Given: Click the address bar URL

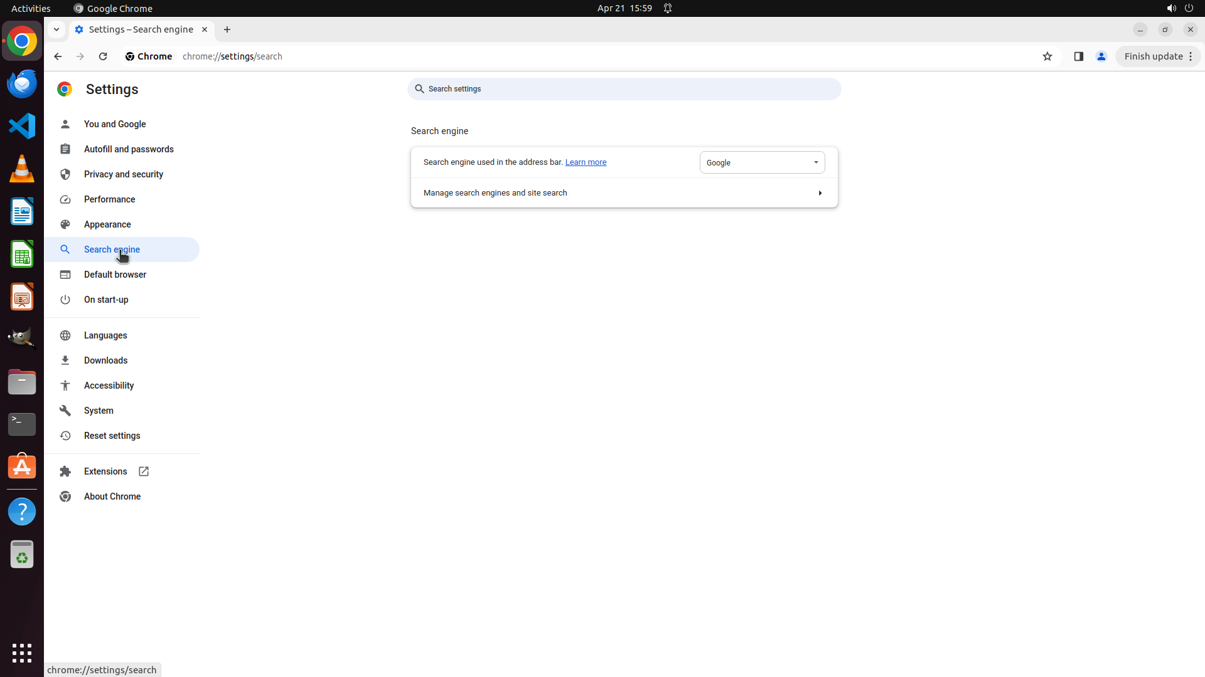Looking at the screenshot, I should [377, 56].
